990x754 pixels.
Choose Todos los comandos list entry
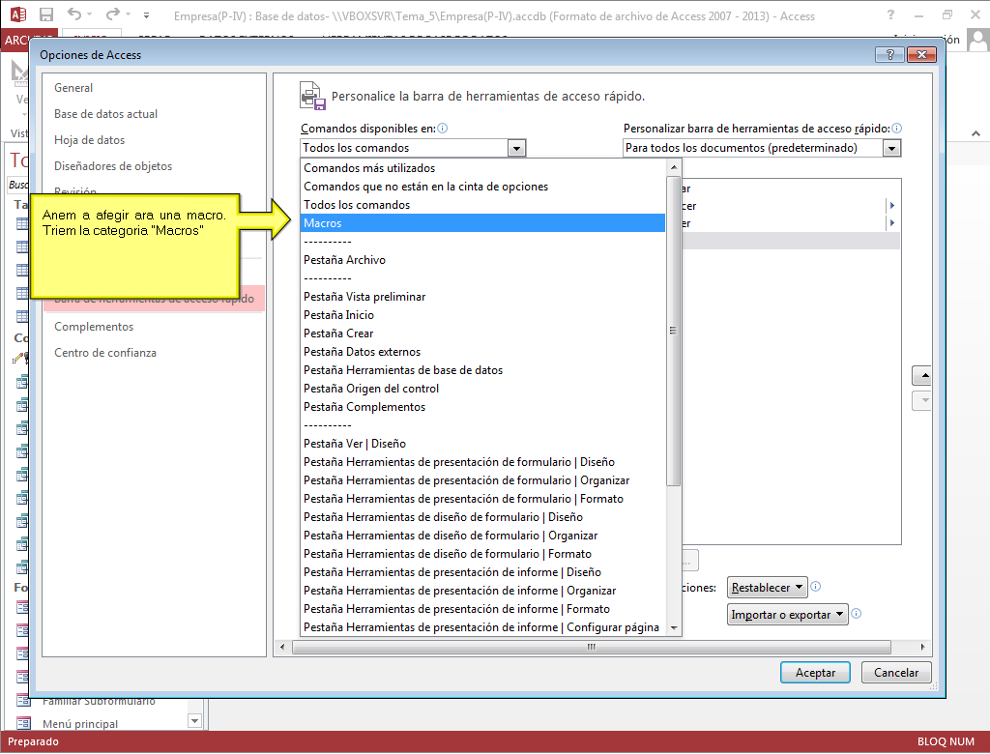click(x=483, y=205)
